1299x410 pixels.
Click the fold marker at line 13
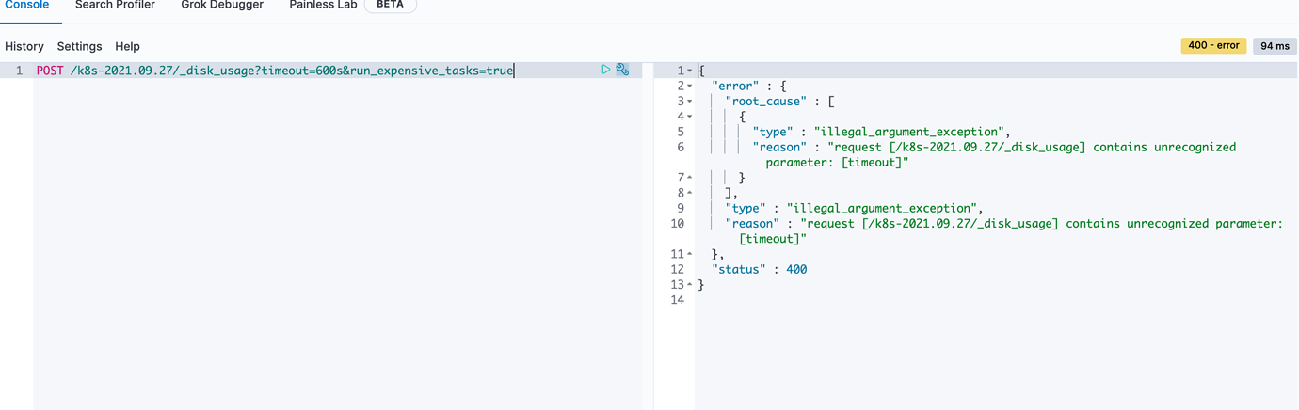[x=689, y=285]
